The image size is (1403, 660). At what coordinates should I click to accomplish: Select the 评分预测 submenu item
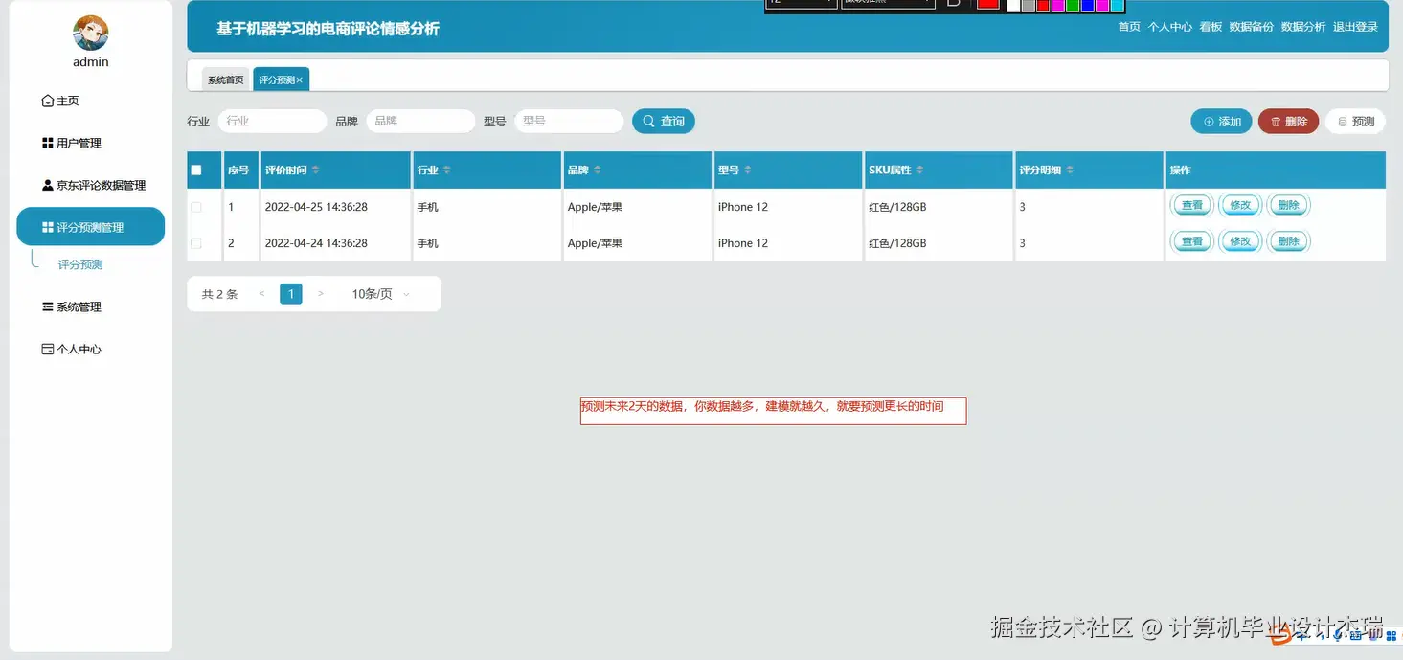(x=80, y=264)
